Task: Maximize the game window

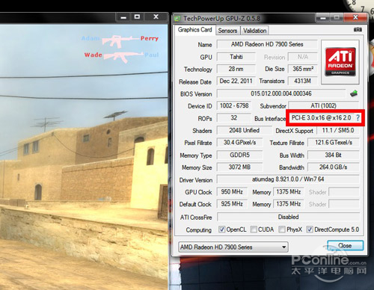Action: point(137,16)
